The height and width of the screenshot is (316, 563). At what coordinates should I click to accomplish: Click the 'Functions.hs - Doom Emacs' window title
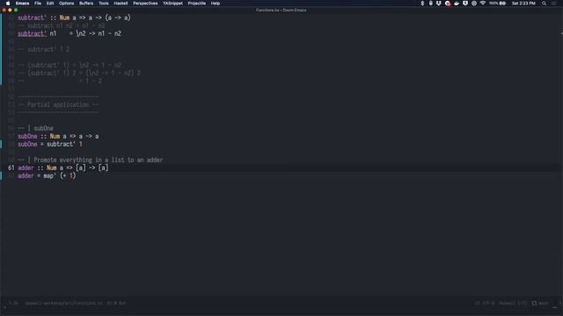(x=281, y=10)
